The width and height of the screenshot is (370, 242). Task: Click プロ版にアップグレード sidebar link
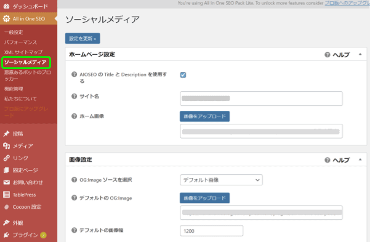[26, 112]
